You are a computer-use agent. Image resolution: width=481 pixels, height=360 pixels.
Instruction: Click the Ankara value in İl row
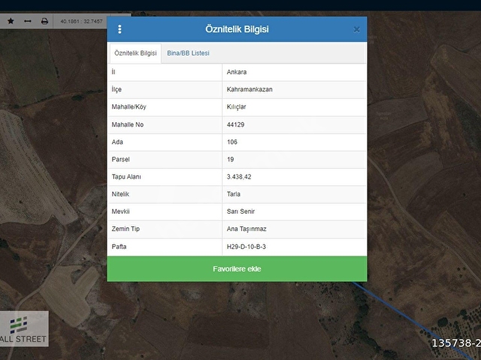[x=237, y=72]
